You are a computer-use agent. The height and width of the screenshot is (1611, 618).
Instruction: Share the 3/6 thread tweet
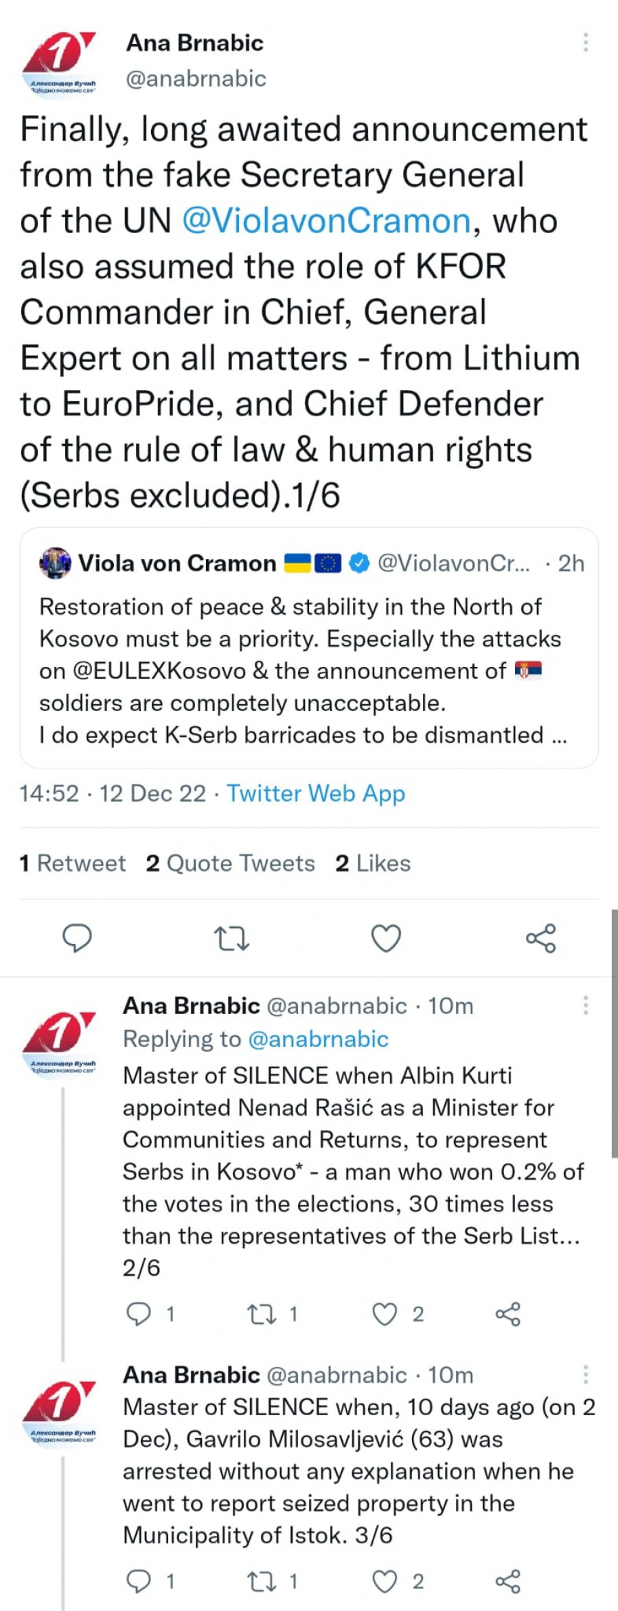508,1581
